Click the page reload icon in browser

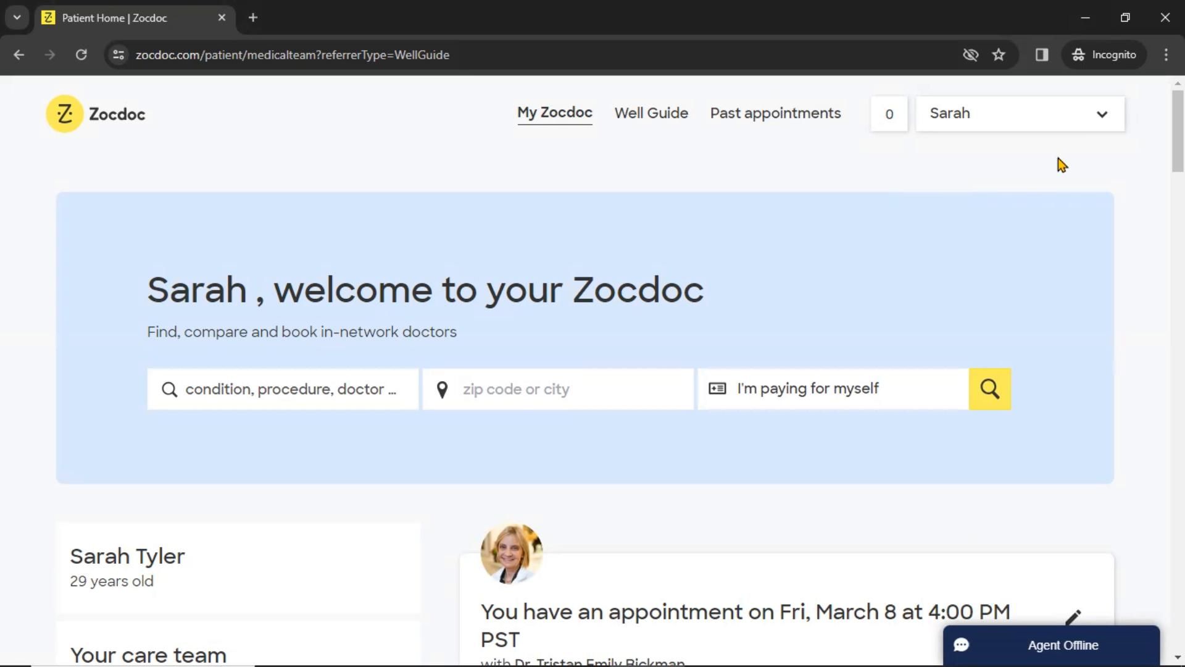(81, 54)
